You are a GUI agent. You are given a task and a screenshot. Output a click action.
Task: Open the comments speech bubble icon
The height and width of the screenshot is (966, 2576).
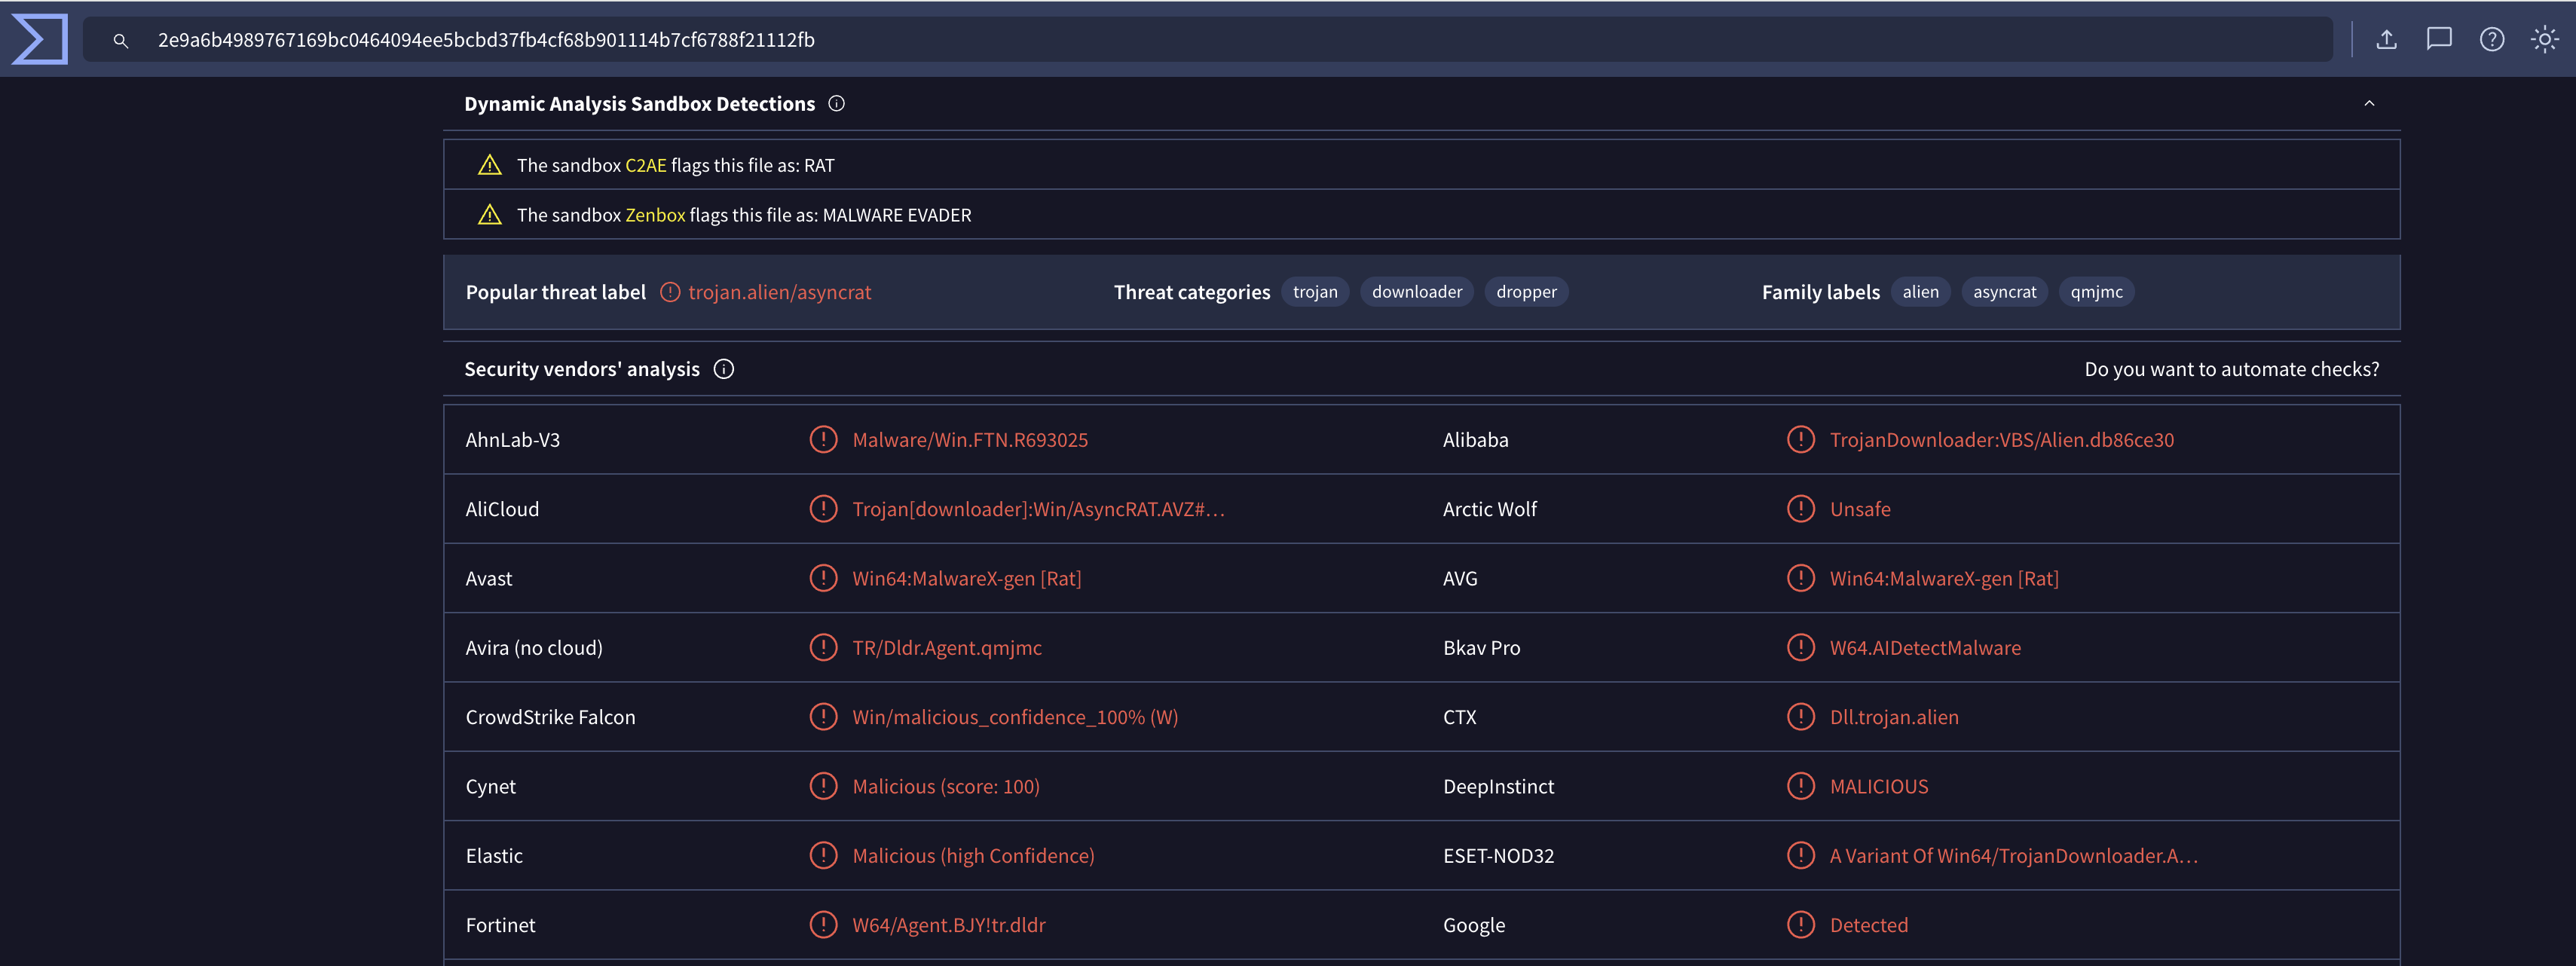(x=2439, y=39)
